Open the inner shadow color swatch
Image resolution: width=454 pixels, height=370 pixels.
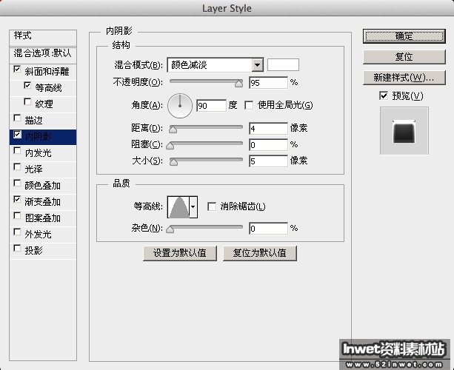283,65
